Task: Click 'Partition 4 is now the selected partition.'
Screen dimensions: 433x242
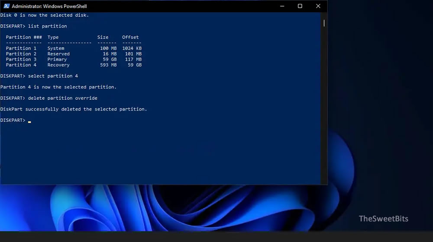Action: [58, 87]
